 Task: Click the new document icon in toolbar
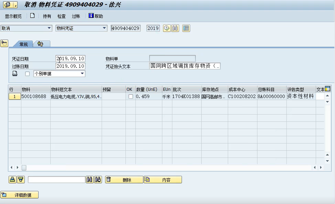click(x=32, y=16)
